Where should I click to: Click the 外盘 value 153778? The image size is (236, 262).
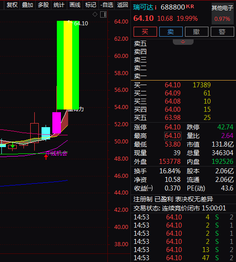[x=170, y=162]
